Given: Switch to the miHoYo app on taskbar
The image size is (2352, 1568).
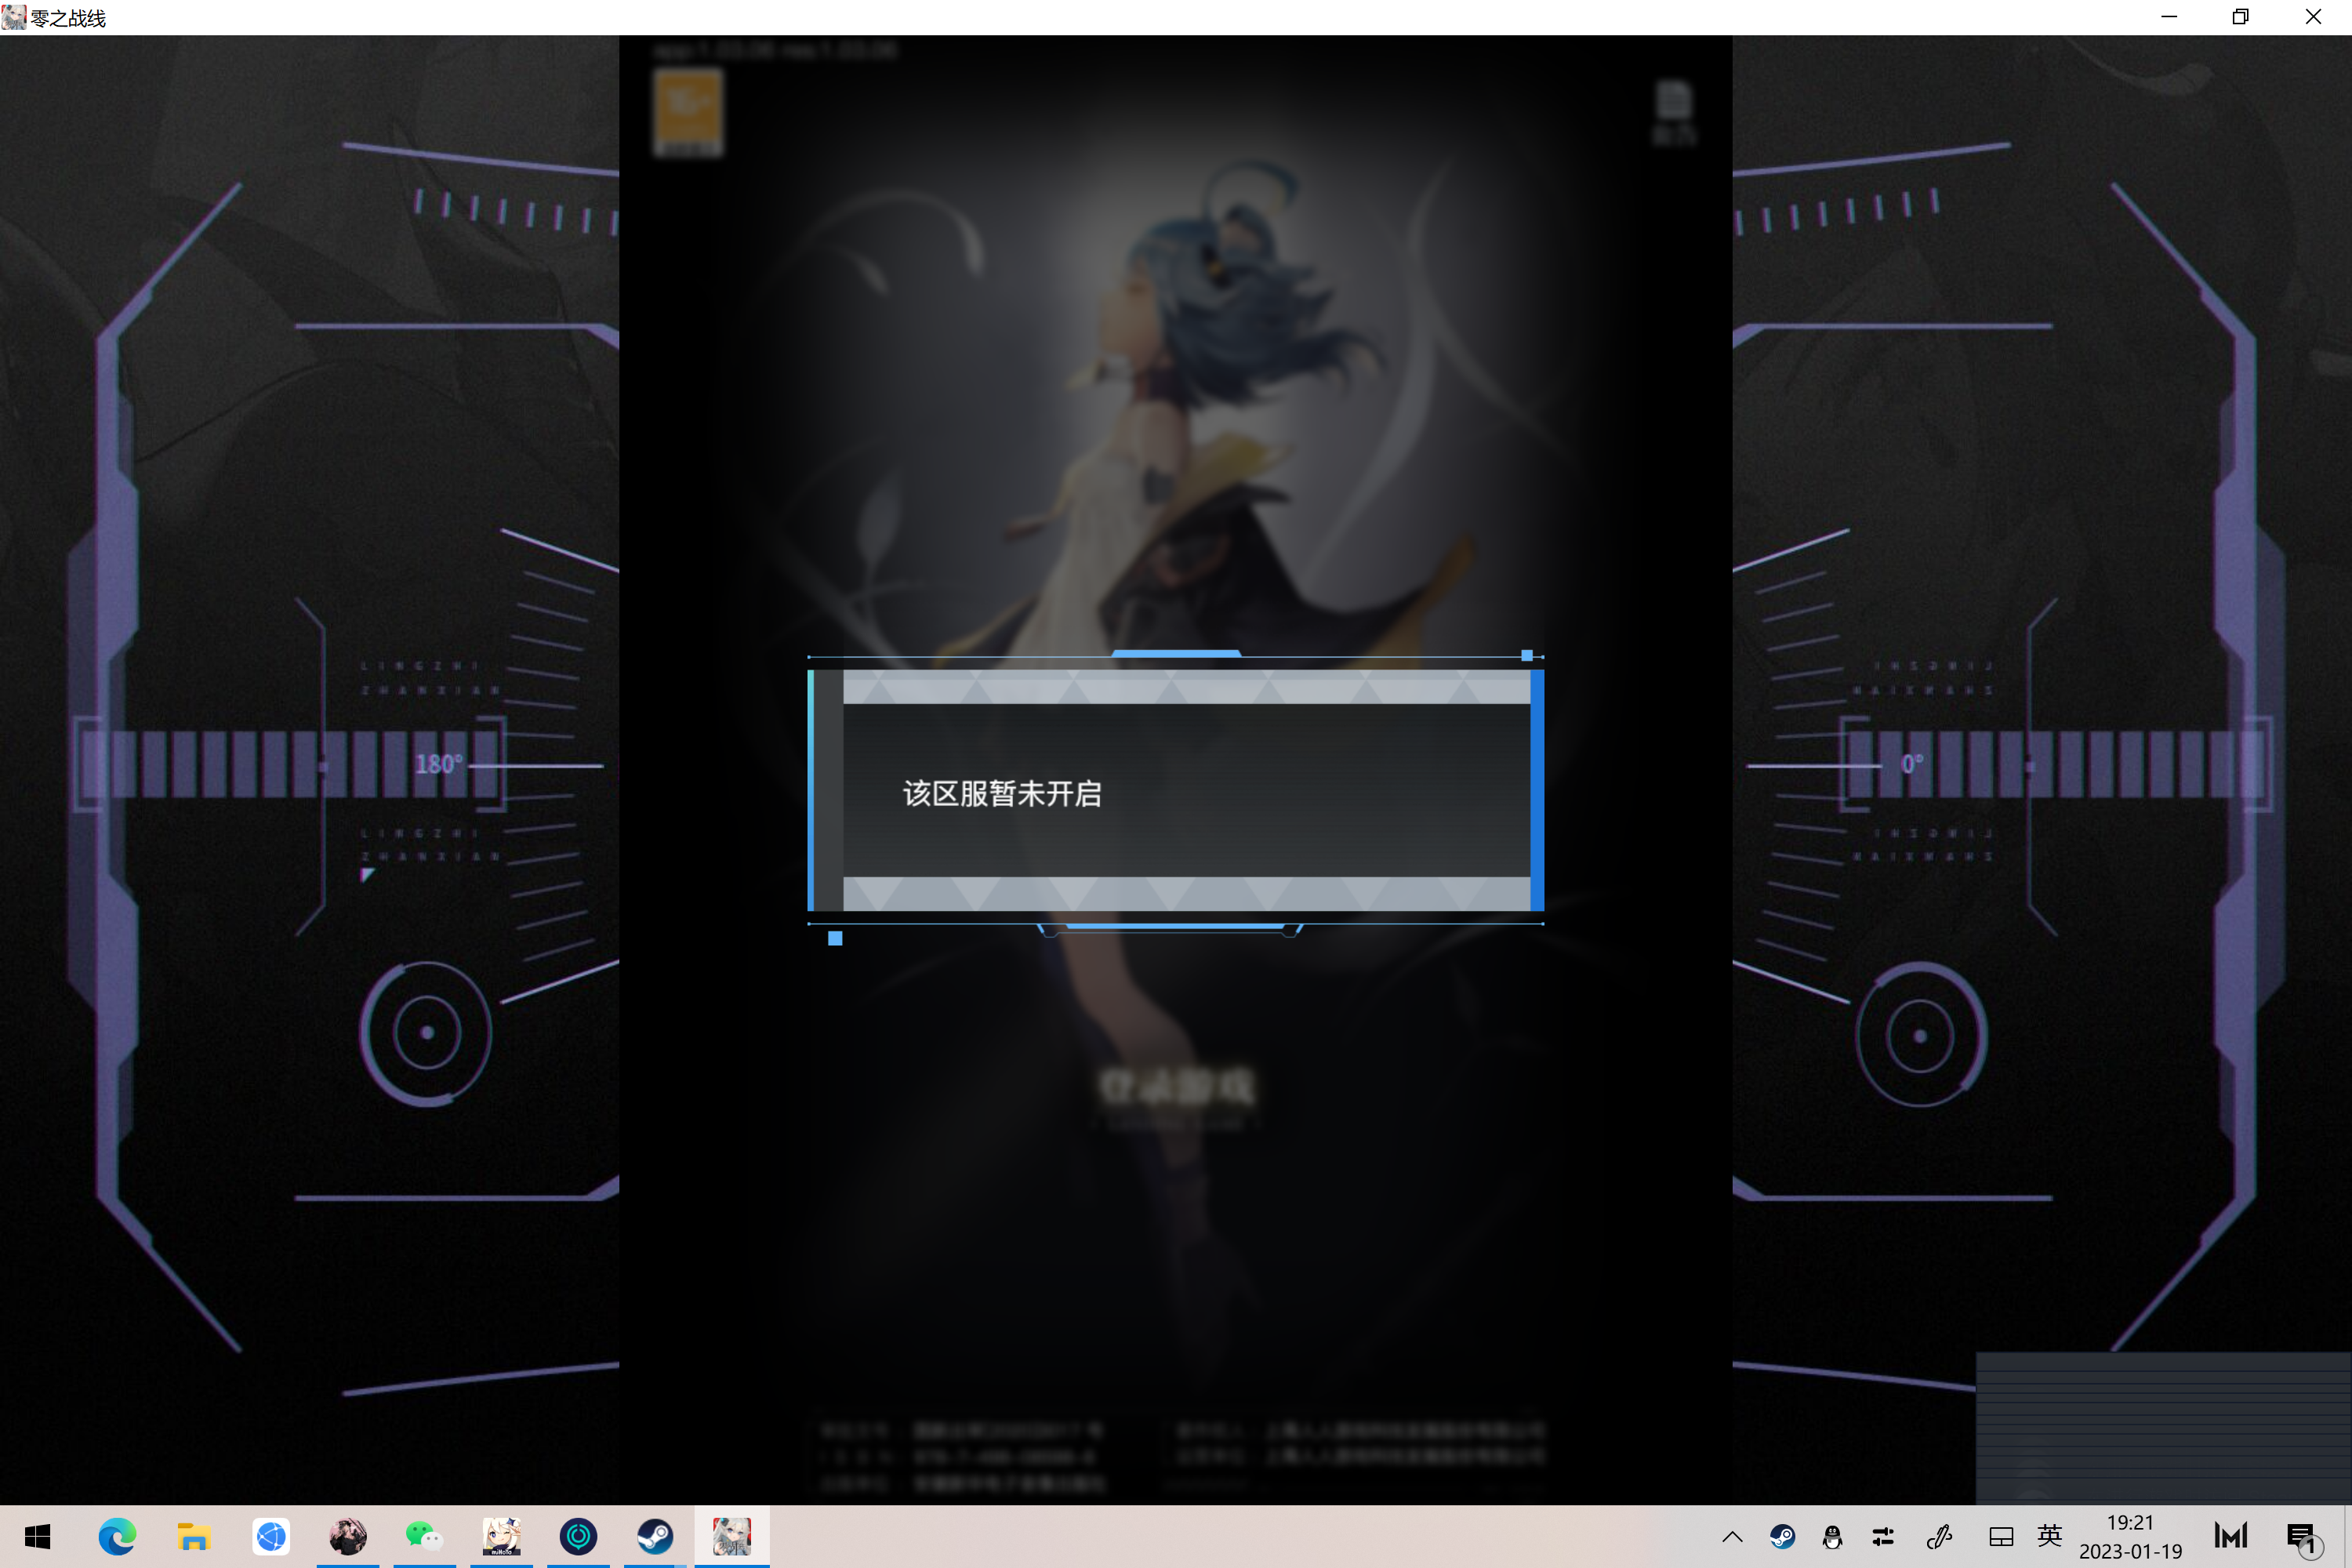Looking at the screenshot, I should (x=501, y=1536).
